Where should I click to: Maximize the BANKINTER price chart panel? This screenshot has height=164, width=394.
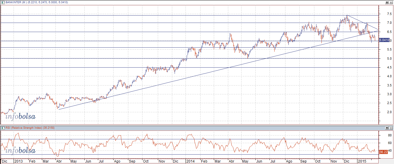(x=387, y=2)
